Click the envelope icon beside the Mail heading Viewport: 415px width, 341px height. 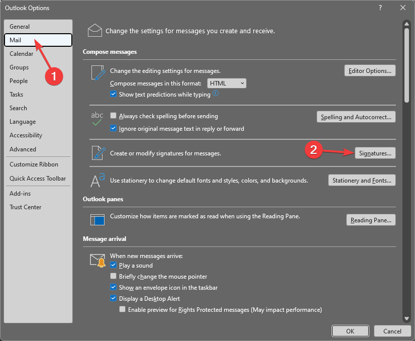[95, 31]
